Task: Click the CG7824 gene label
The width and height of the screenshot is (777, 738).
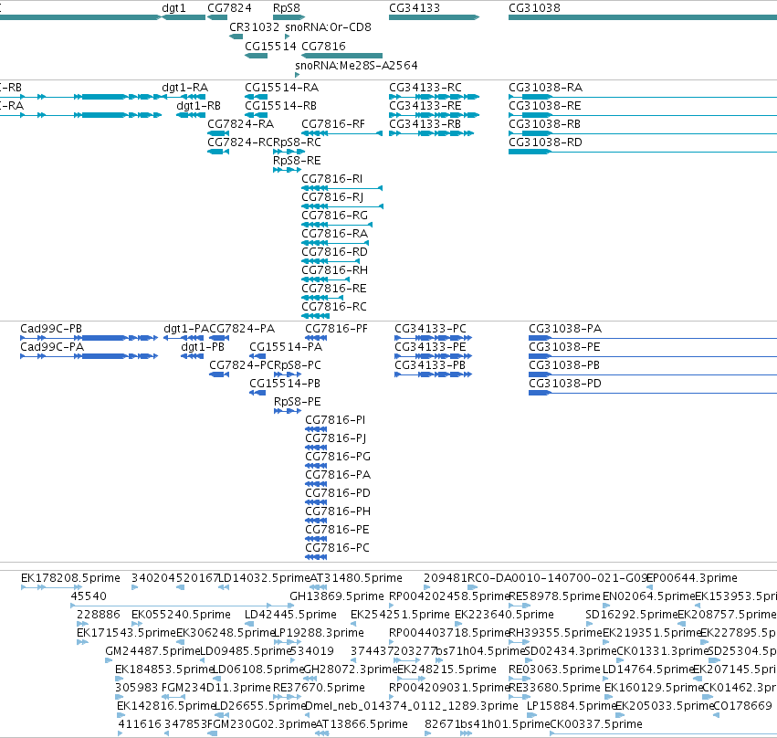Action: tap(229, 8)
